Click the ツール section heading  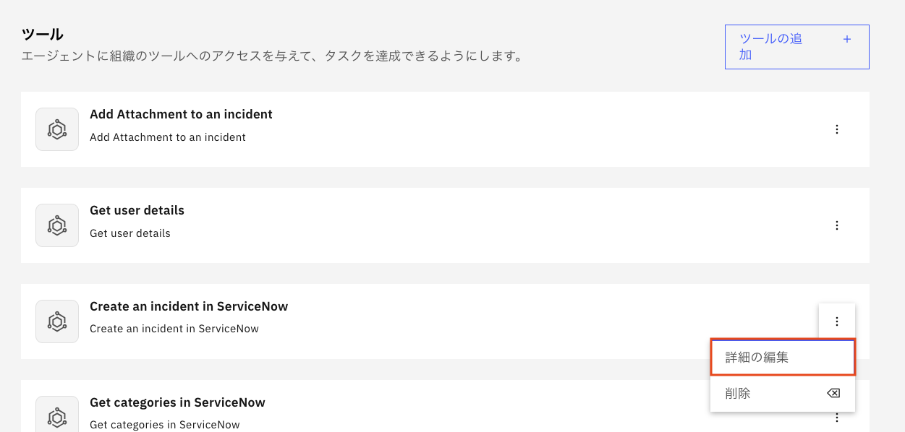[43, 34]
